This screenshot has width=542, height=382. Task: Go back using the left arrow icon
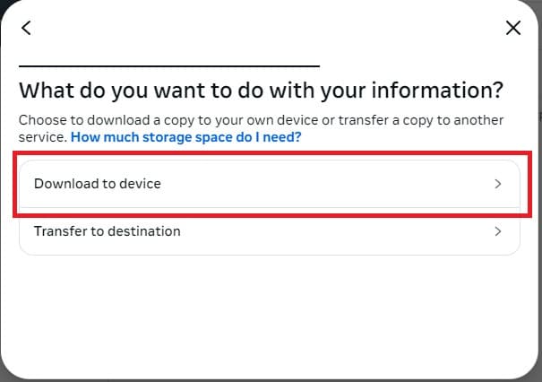[26, 28]
